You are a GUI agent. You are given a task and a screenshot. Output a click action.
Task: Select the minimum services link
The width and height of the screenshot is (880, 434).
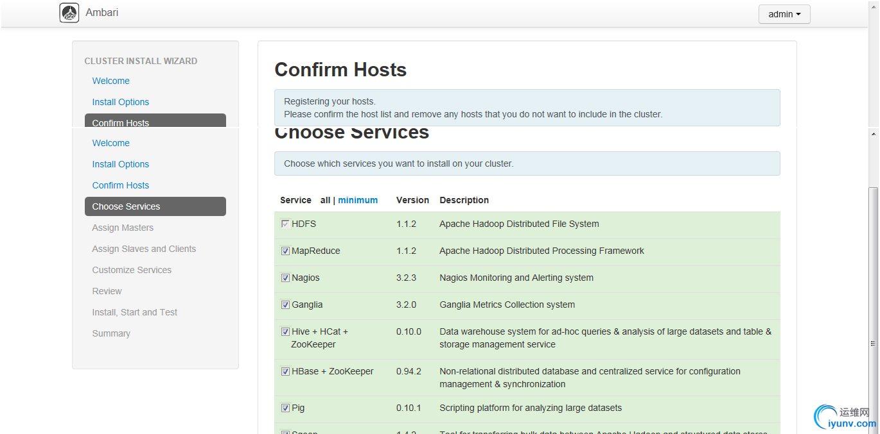click(358, 200)
